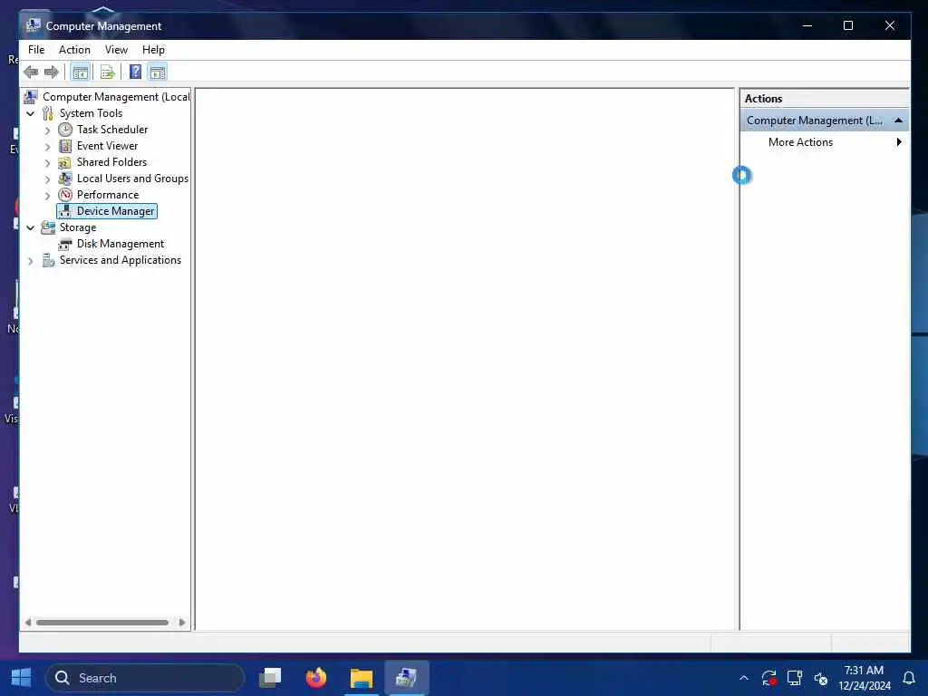Open Task View on taskbar
The height and width of the screenshot is (696, 928).
pos(270,678)
